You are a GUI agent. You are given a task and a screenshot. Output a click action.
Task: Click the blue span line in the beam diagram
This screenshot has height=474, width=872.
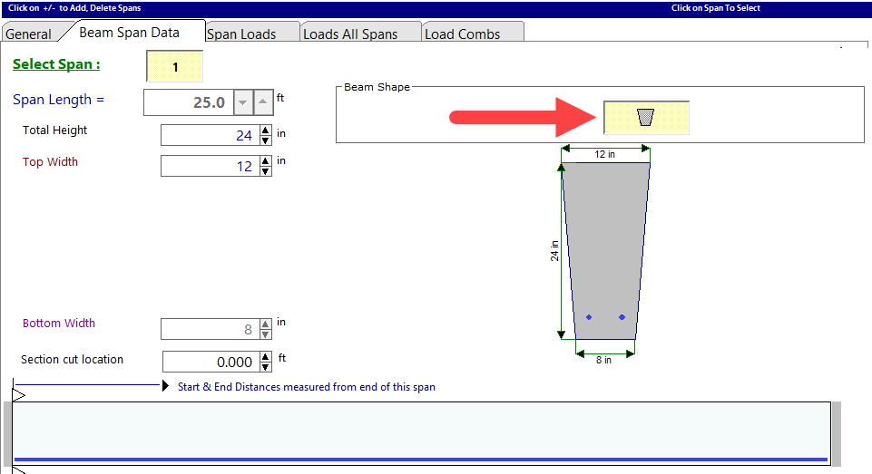[420, 459]
